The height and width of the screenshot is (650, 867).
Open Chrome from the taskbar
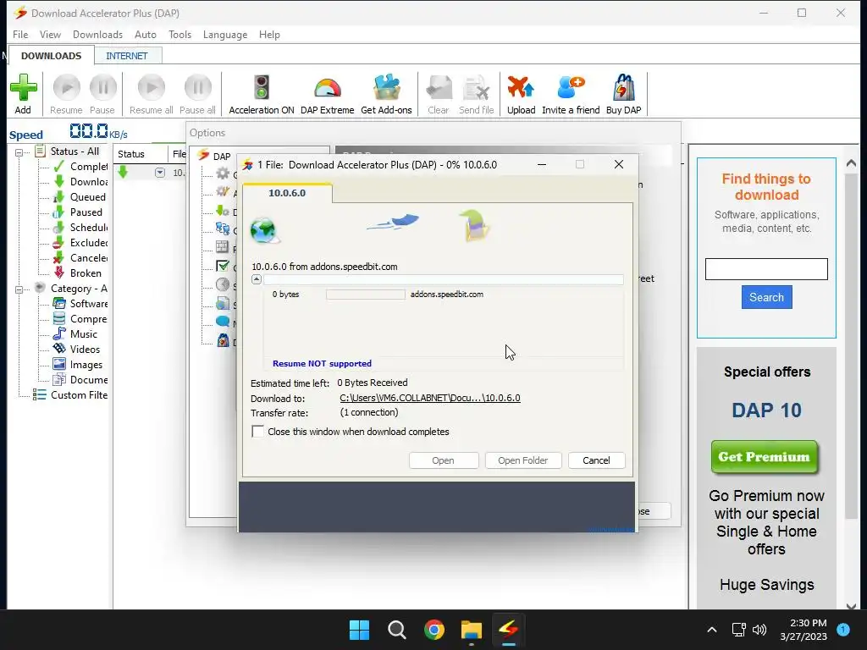click(x=434, y=630)
